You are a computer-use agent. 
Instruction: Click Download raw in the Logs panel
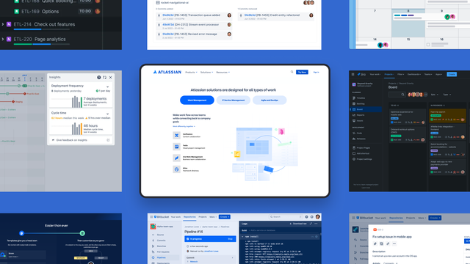point(298,224)
